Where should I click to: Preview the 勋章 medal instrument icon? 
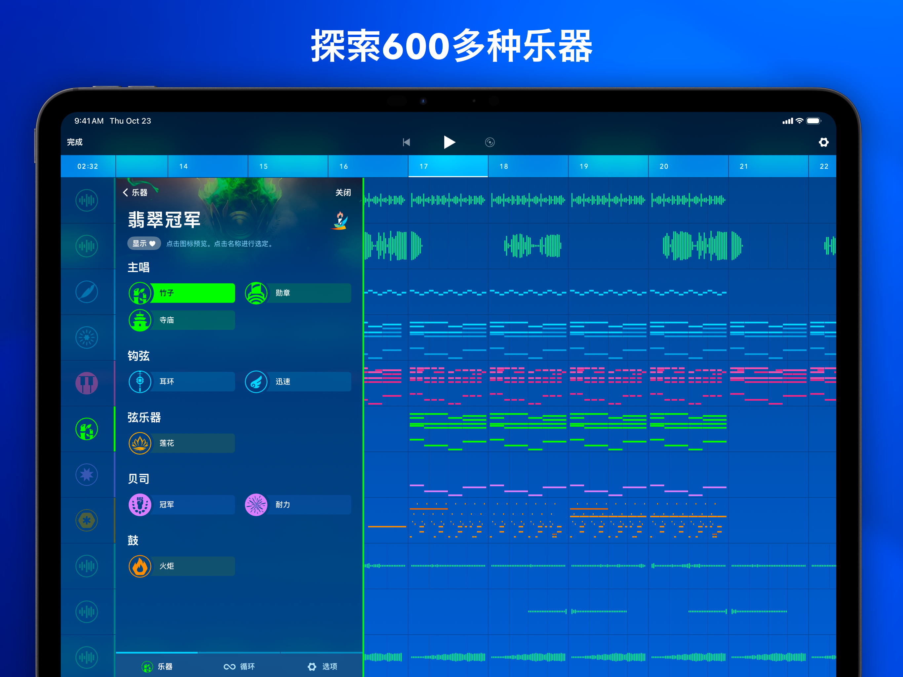coord(256,293)
